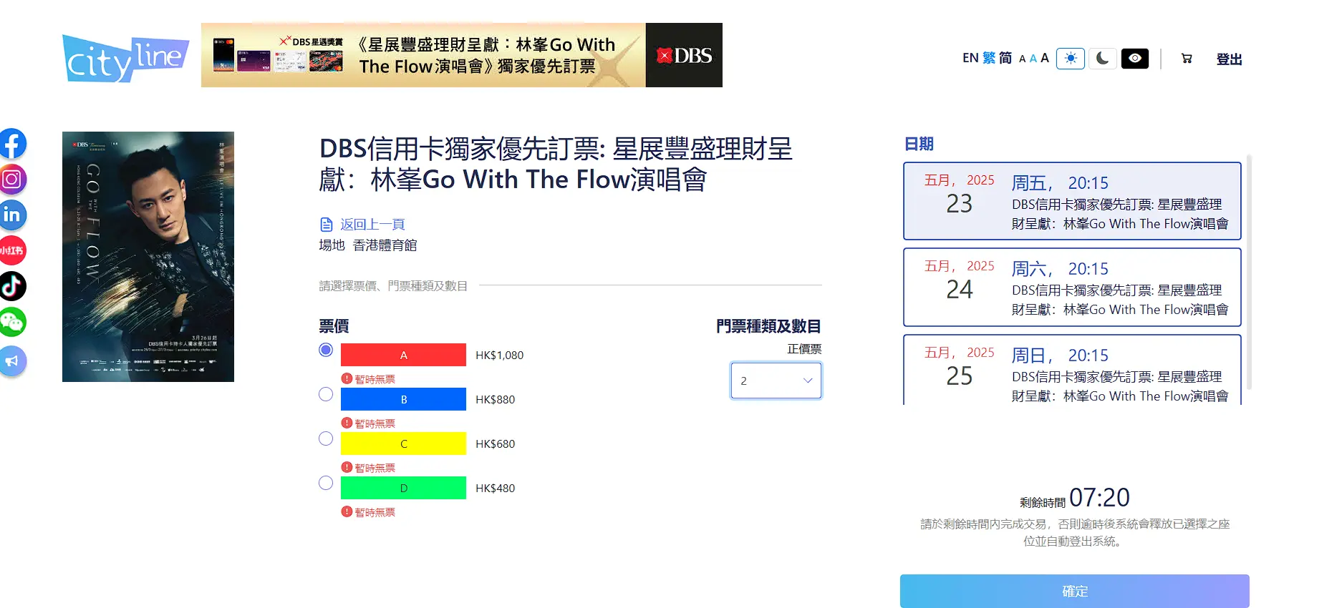
Task: Click the remaining time 07:20 countdown
Action: pyautogui.click(x=1099, y=497)
